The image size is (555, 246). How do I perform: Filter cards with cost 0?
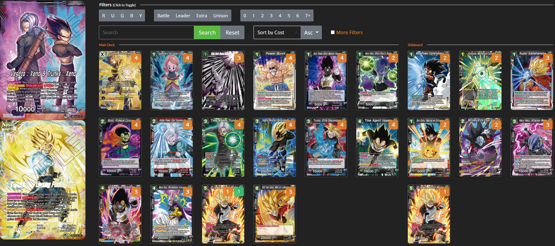pos(245,15)
